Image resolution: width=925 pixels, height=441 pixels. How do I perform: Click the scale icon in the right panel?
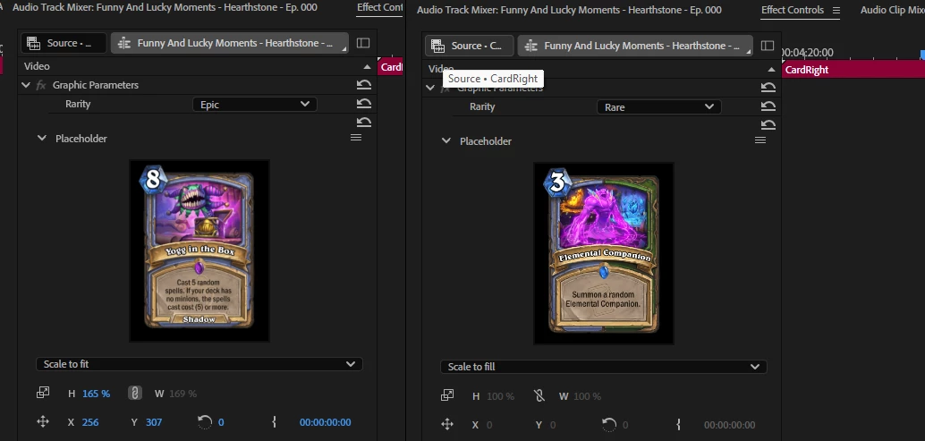(447, 395)
